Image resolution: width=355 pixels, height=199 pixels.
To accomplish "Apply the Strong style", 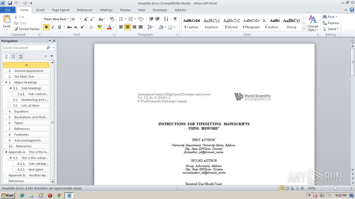I will pyautogui.click(x=291, y=23).
